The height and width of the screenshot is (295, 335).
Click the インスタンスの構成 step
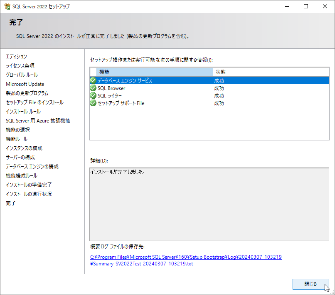pyautogui.click(x=24, y=148)
